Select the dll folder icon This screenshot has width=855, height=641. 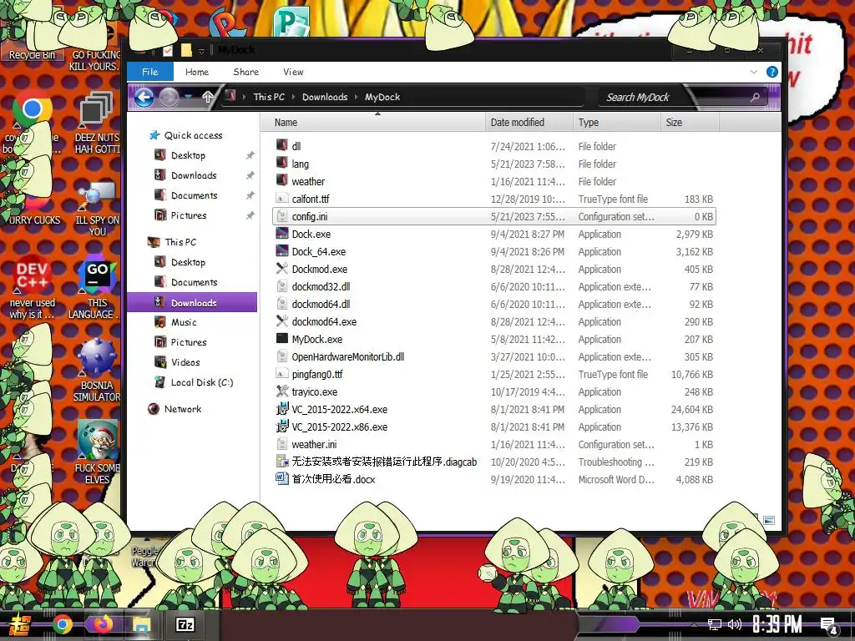point(282,145)
